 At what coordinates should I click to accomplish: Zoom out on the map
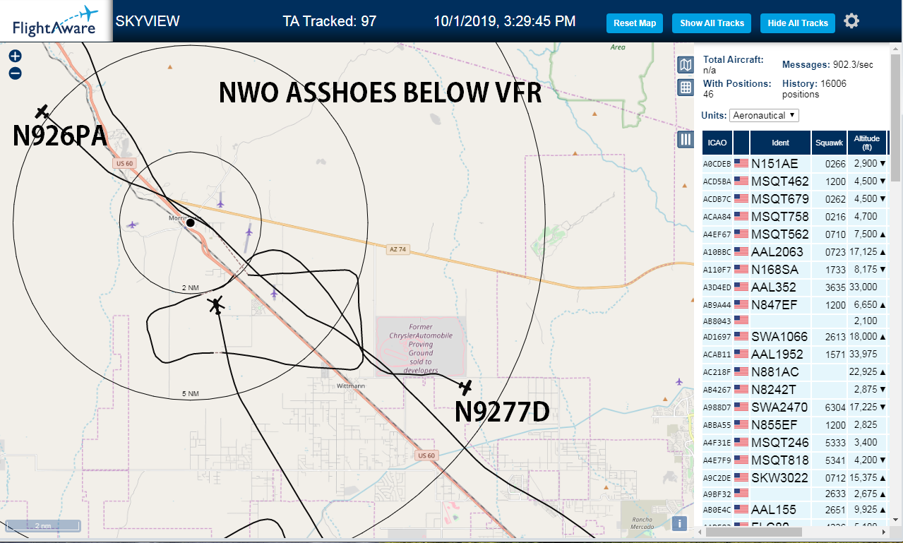15,73
